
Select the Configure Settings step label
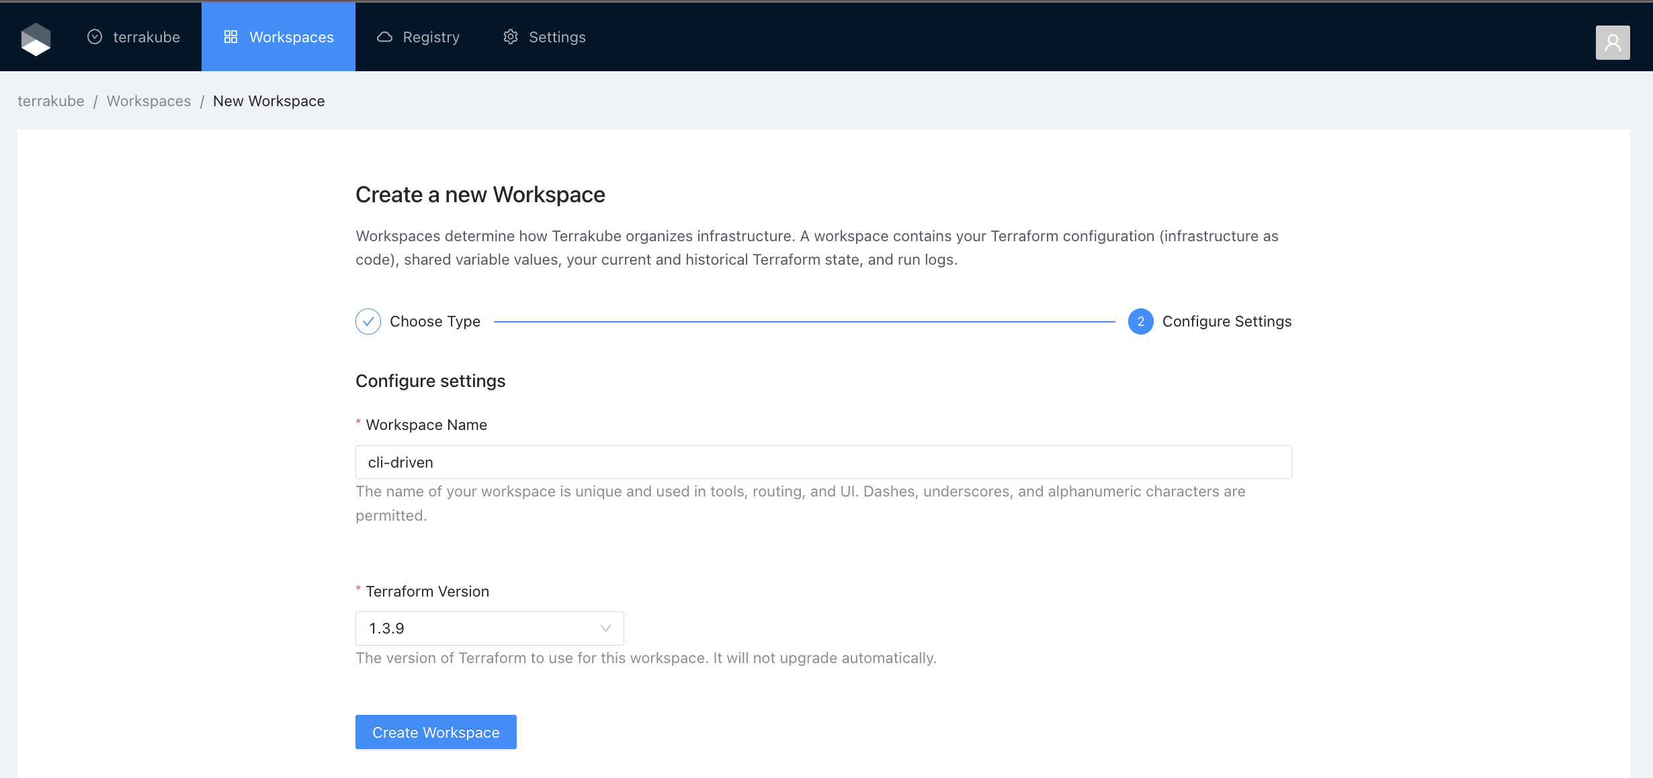click(1226, 321)
